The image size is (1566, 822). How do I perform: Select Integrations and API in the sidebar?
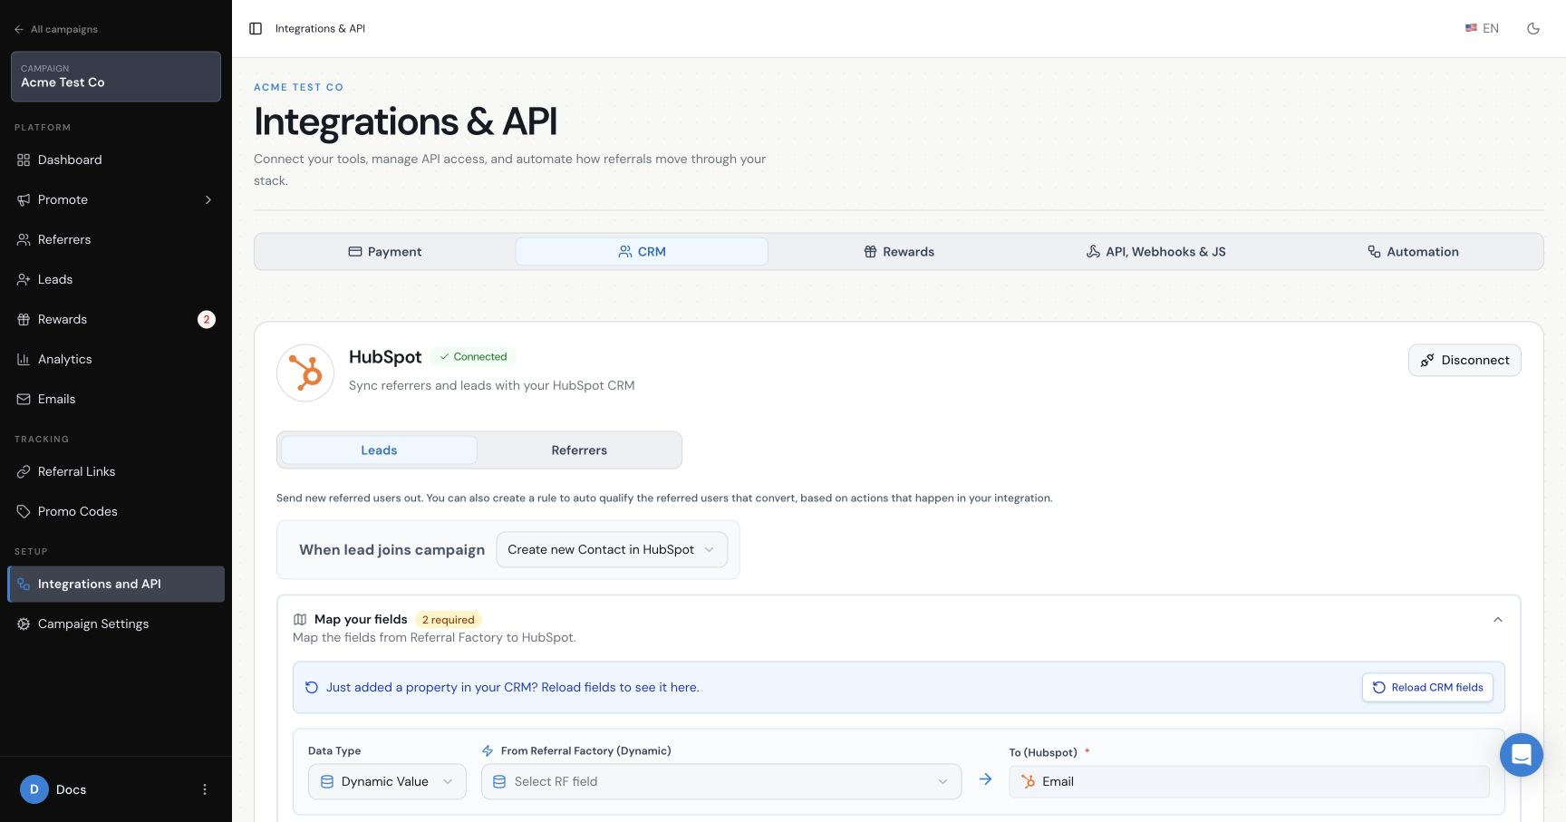click(116, 584)
